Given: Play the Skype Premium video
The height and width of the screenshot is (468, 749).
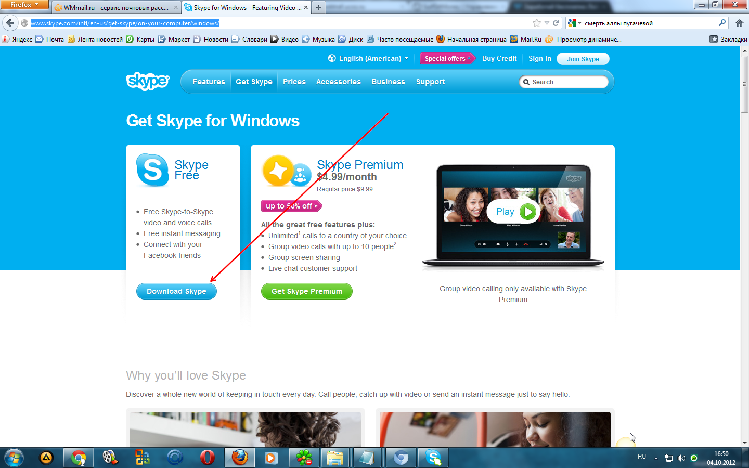Looking at the screenshot, I should click(513, 212).
